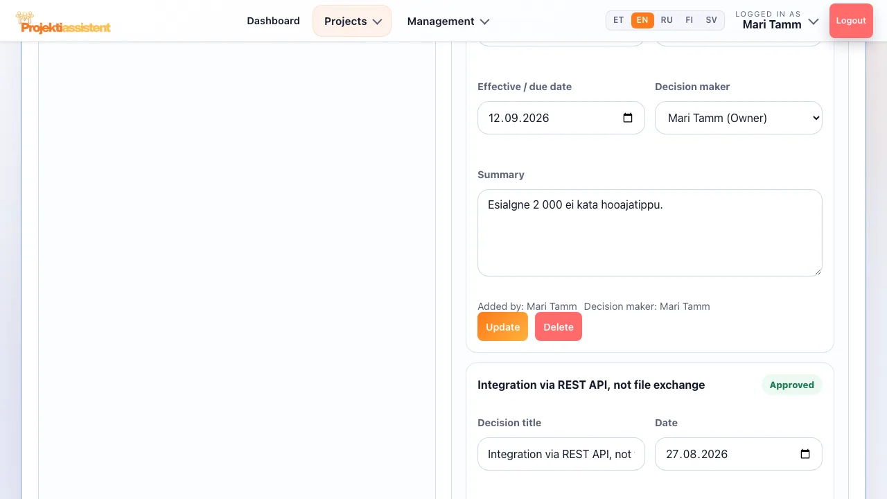Open the Decision maker dropdown
This screenshot has width=887, height=499.
coord(739,118)
